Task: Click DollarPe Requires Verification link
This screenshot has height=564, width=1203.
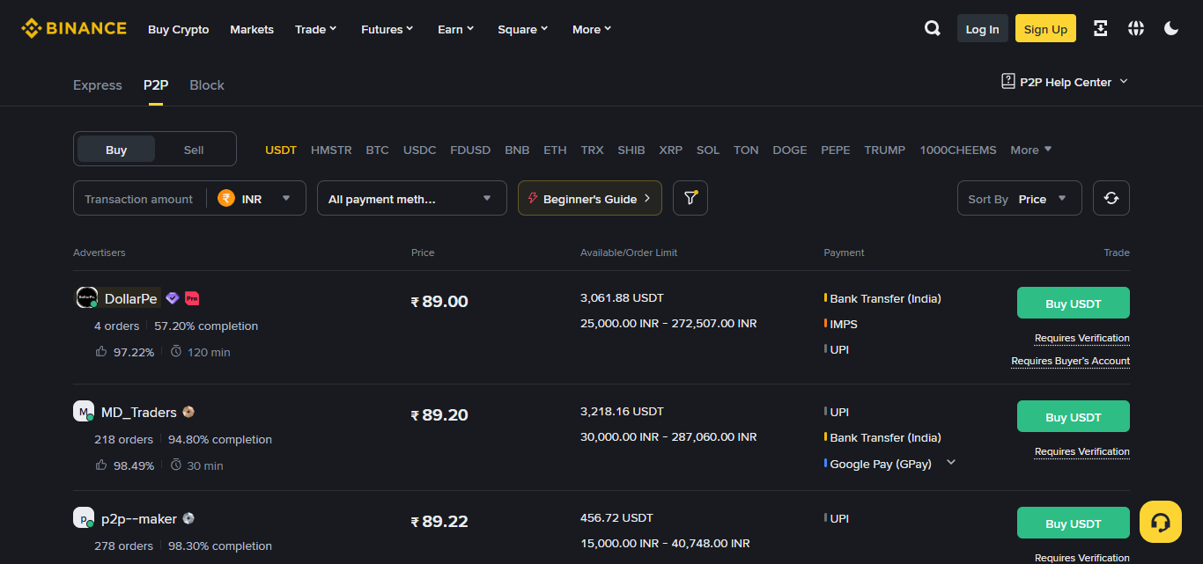Action: [x=1081, y=338]
